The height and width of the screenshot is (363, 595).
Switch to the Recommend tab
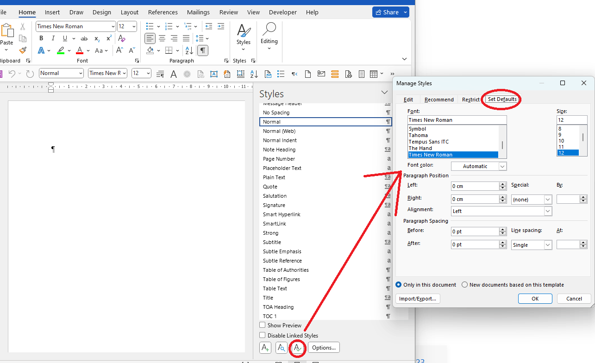point(439,100)
